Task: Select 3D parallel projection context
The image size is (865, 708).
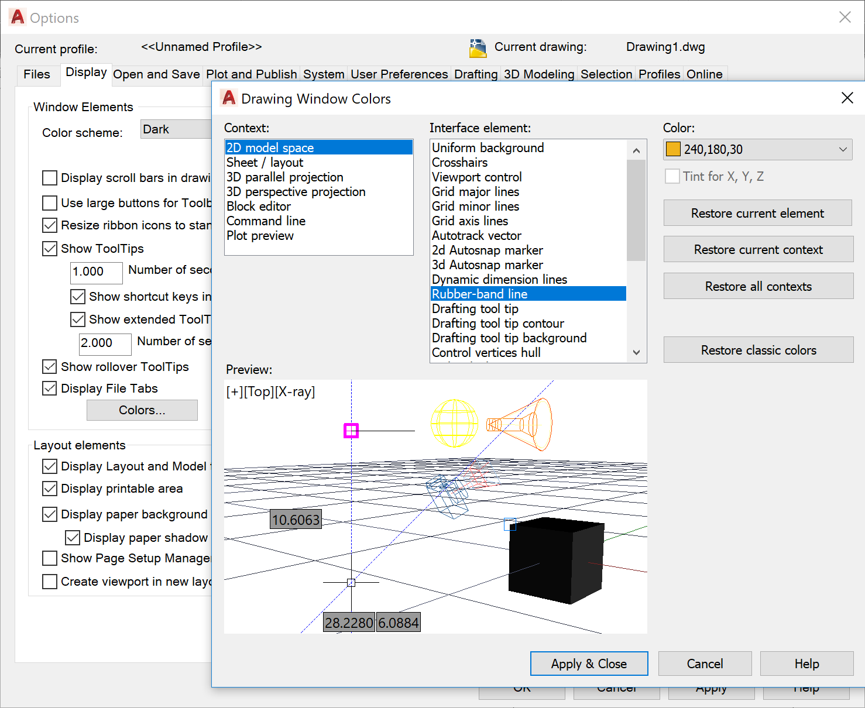Action: click(319, 177)
